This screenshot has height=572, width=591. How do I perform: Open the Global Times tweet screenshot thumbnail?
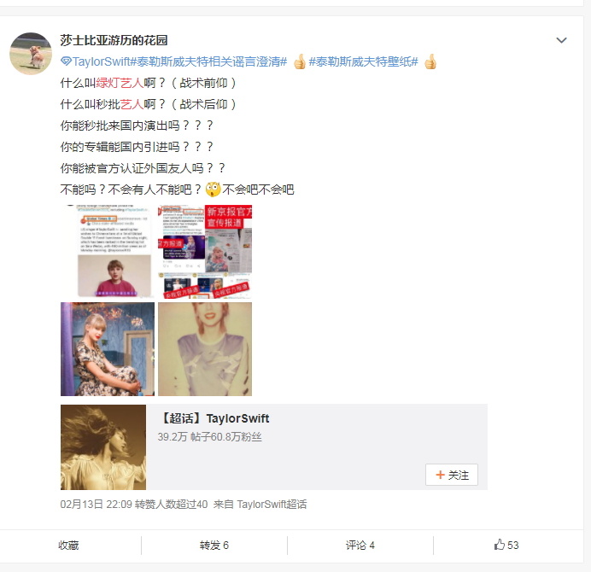coord(108,252)
